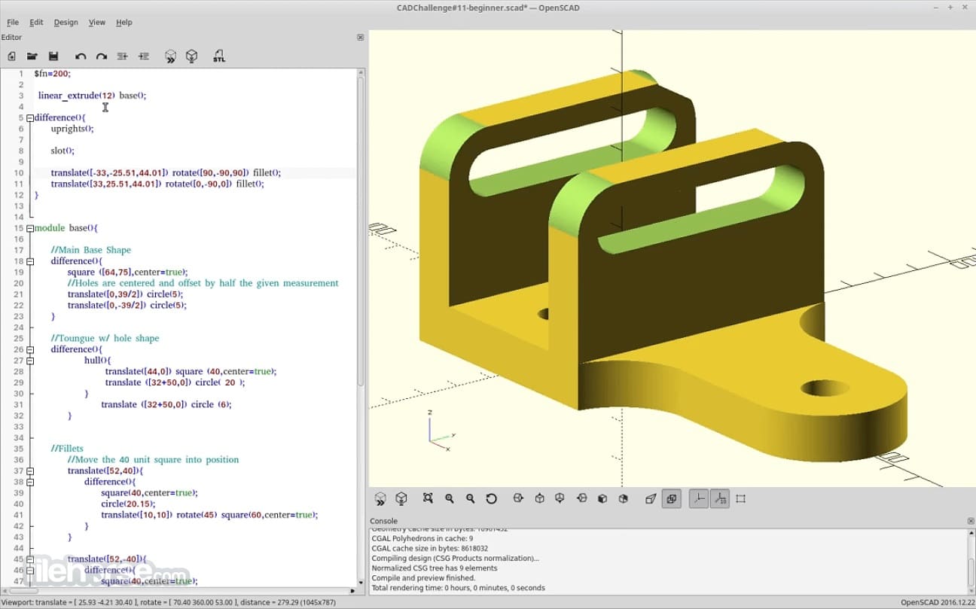Close the Editor panel
Screen dimensions: 976x609
pyautogui.click(x=360, y=36)
